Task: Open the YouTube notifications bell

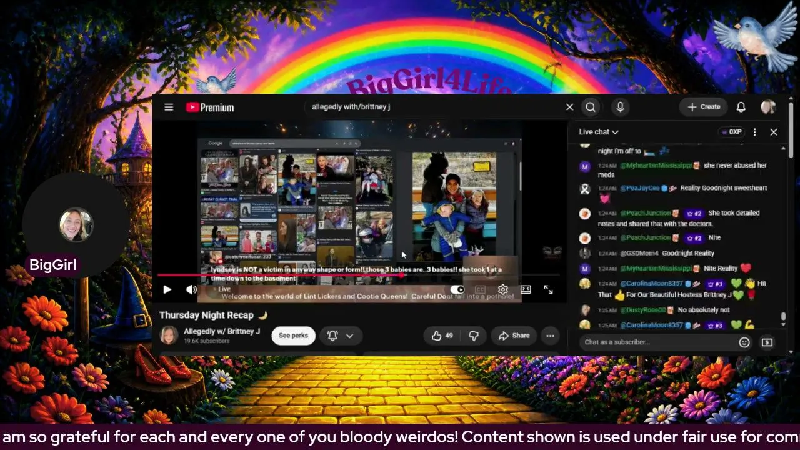Action: [741, 107]
